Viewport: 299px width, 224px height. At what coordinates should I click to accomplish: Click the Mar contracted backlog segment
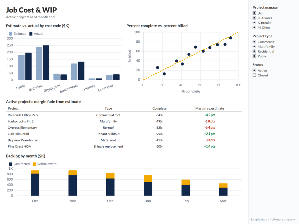[x=223, y=192]
